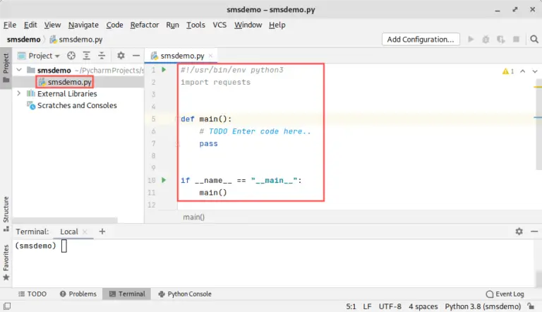The width and height of the screenshot is (542, 312).
Task: Click run gutter arrow on line 1
Action: (164, 70)
